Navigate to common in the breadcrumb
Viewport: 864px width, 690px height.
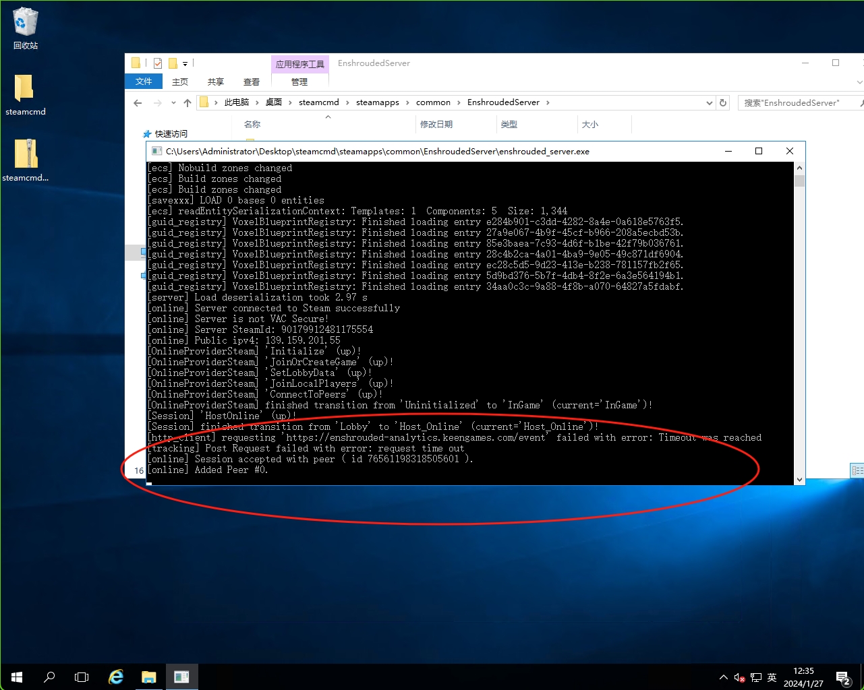click(433, 102)
